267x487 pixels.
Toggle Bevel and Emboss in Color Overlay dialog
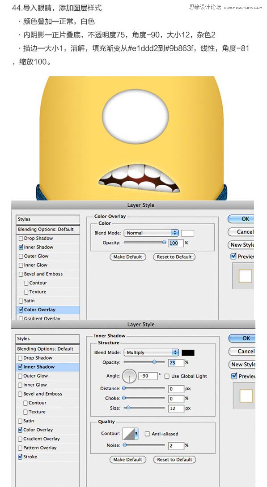pyautogui.click(x=21, y=274)
